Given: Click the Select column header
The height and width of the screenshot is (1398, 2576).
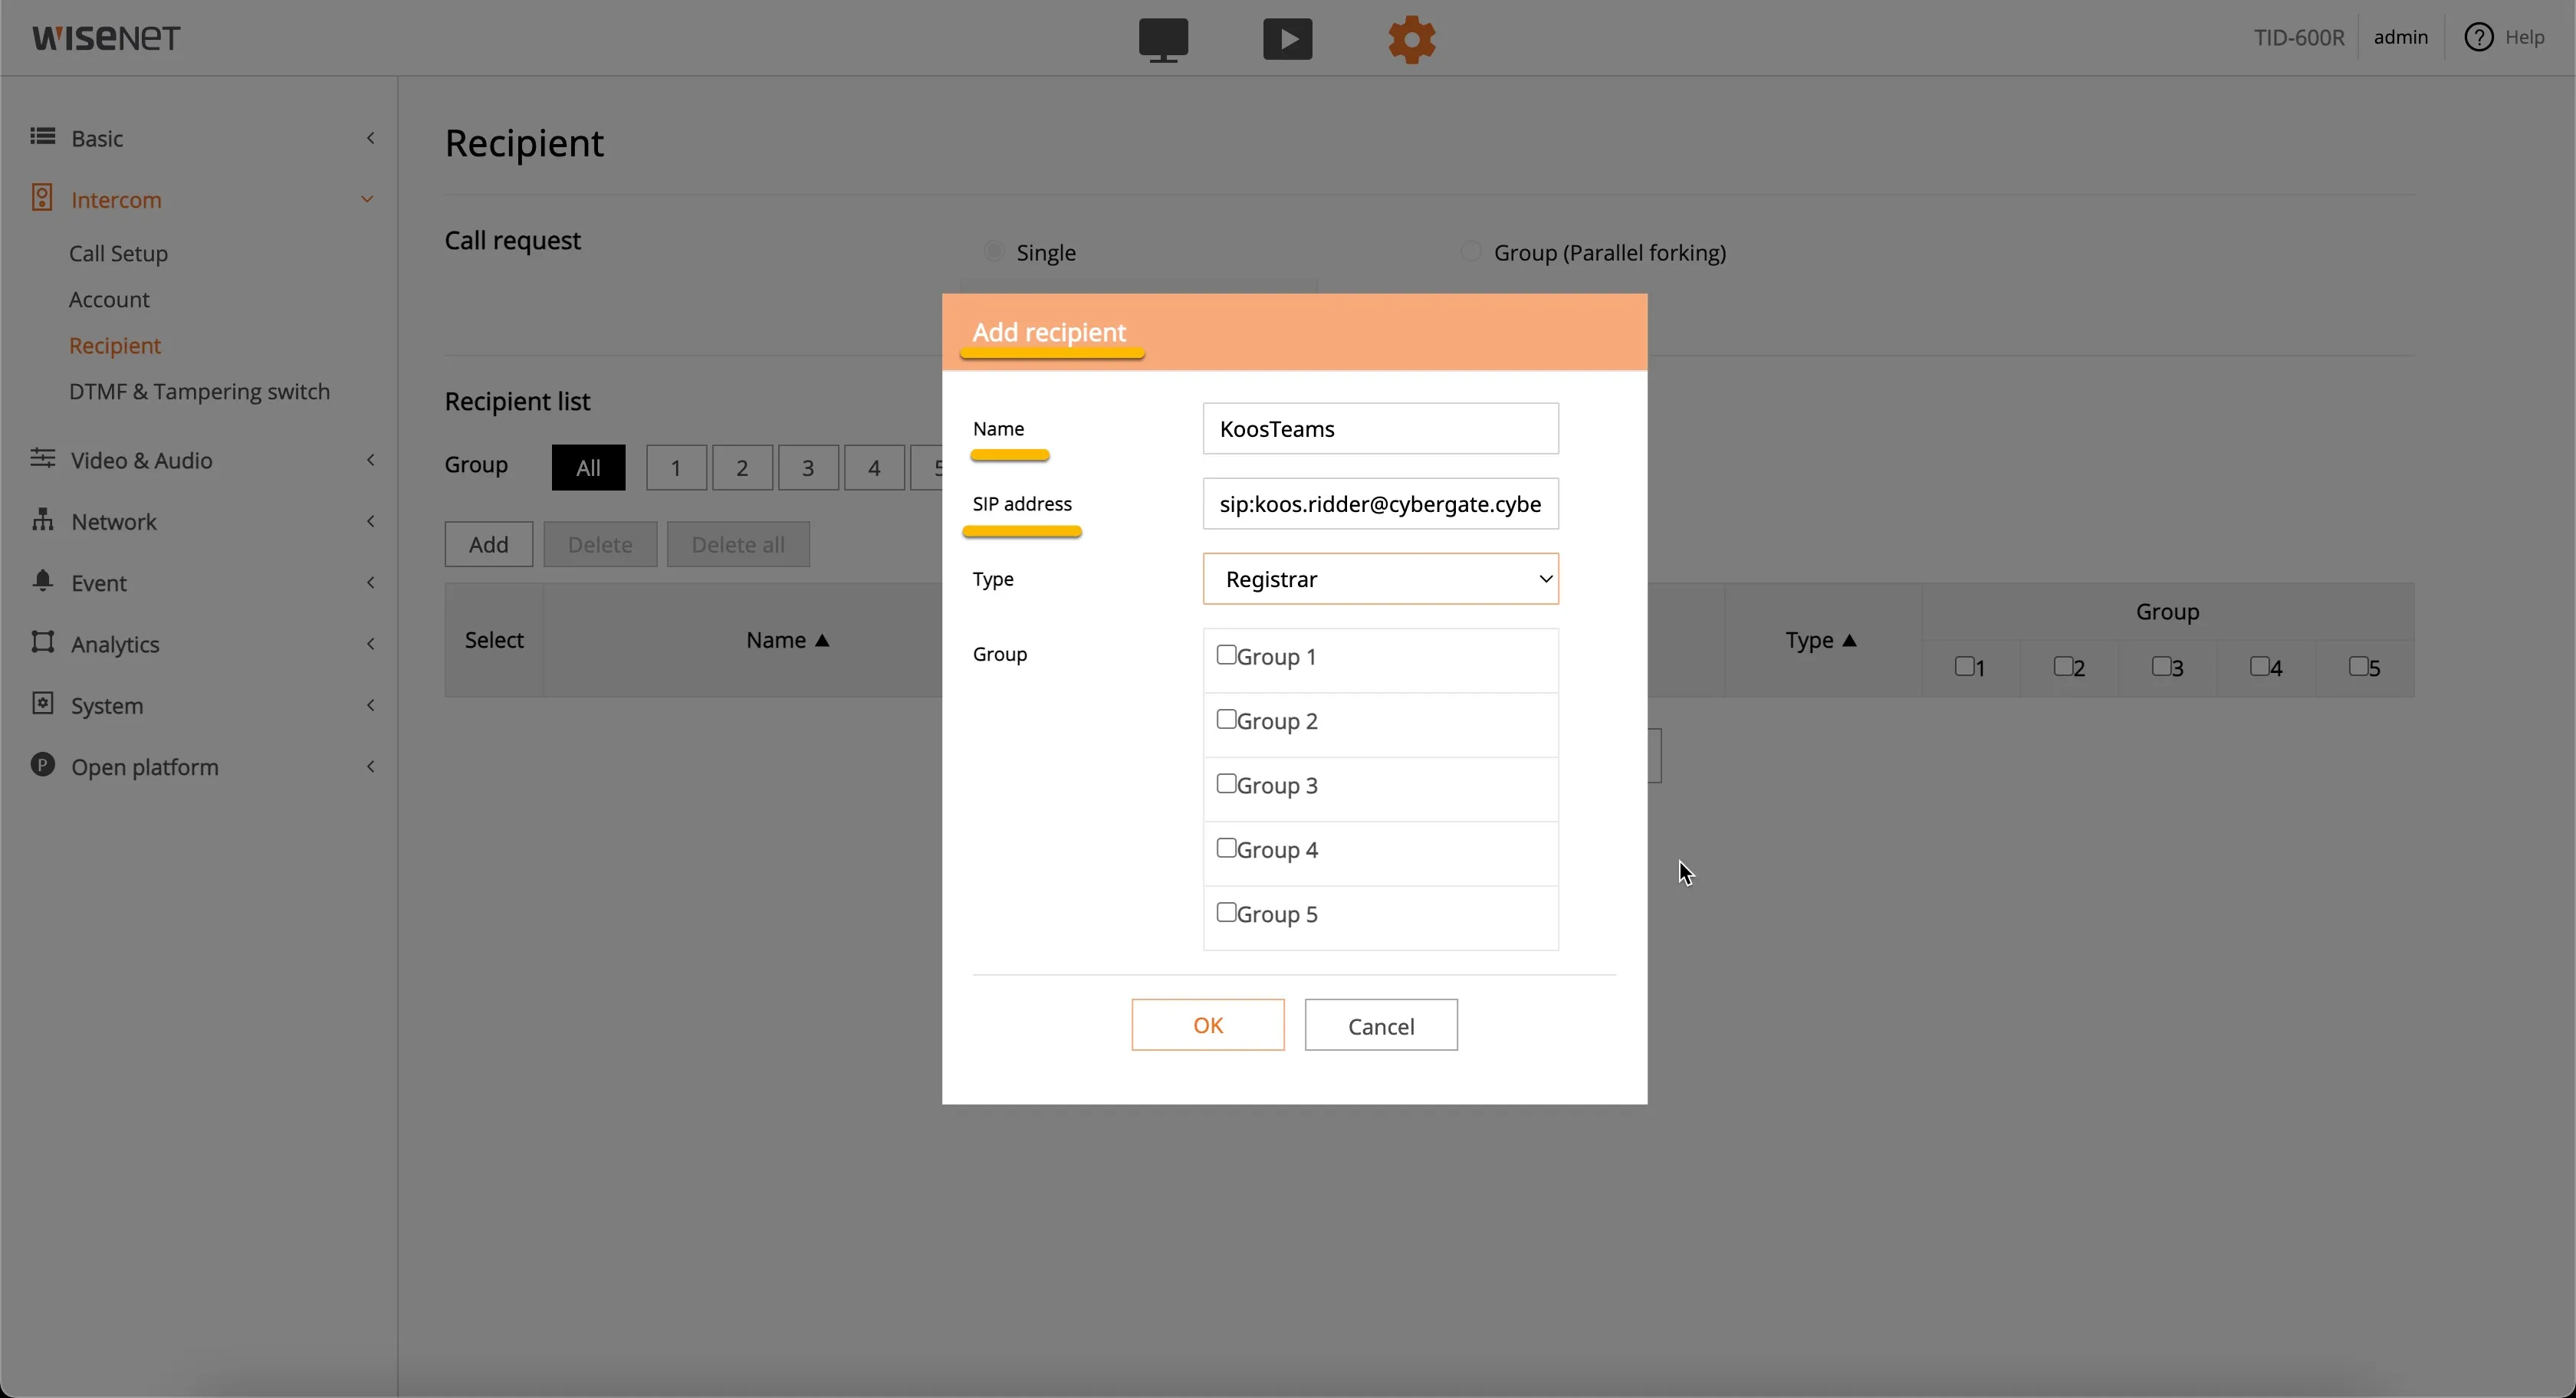Looking at the screenshot, I should (x=494, y=641).
